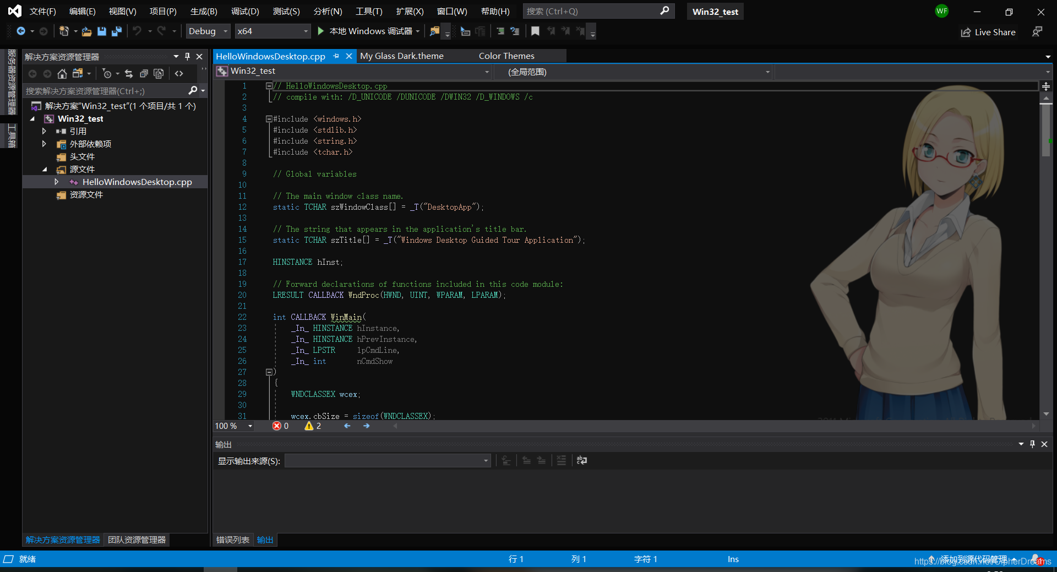The height and width of the screenshot is (572, 1057).
Task: Click Collapse All in Solution Explorer
Action: click(144, 74)
